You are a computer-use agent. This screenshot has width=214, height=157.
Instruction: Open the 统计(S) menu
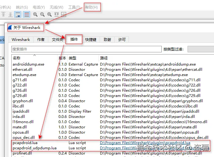click(22, 7)
